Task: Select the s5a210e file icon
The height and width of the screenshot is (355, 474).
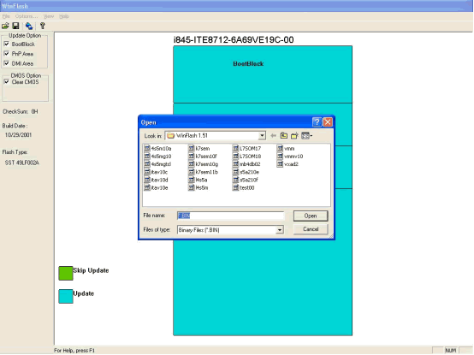Action: coord(235,172)
